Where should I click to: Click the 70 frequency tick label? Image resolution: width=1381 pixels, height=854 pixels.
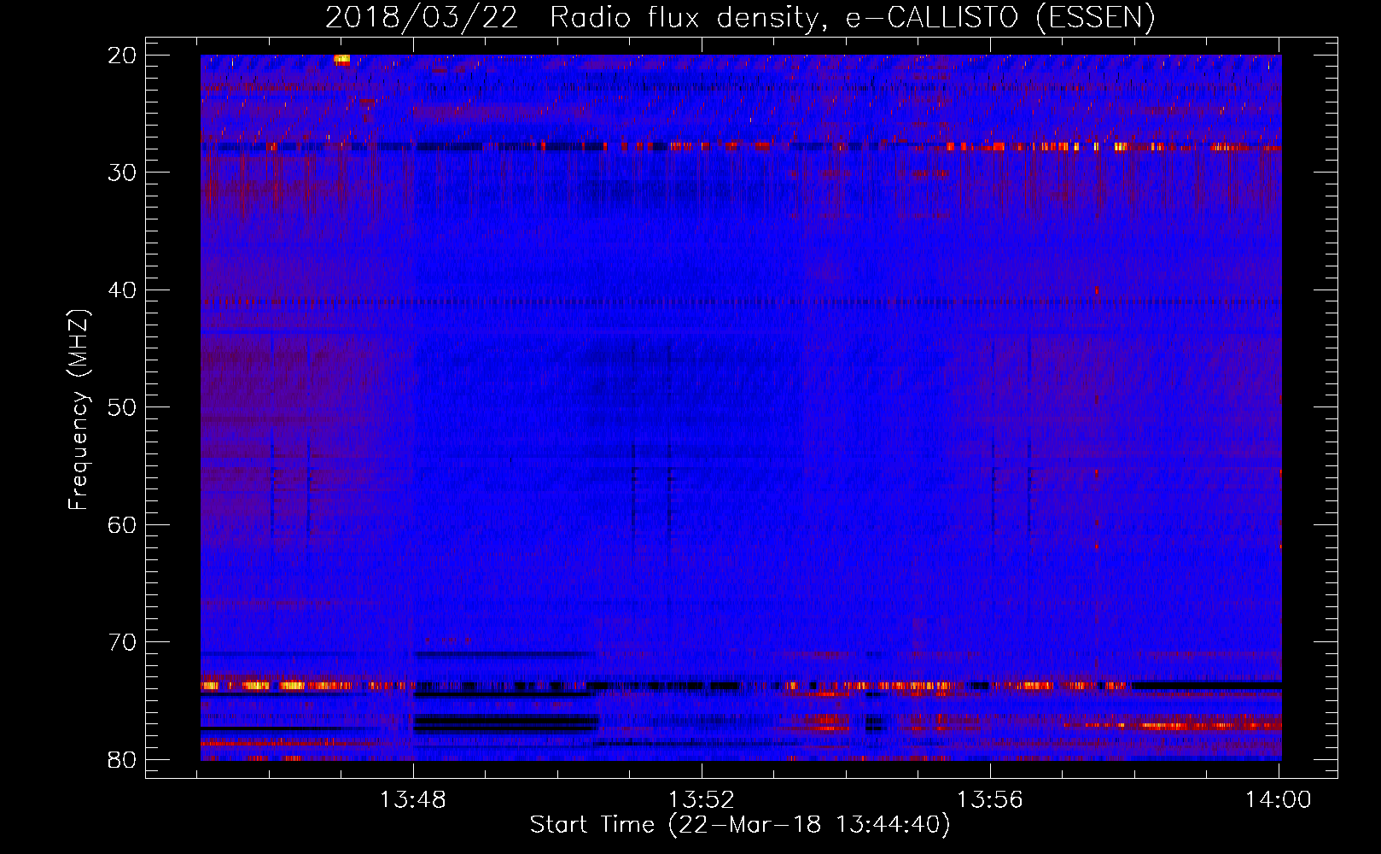122,642
